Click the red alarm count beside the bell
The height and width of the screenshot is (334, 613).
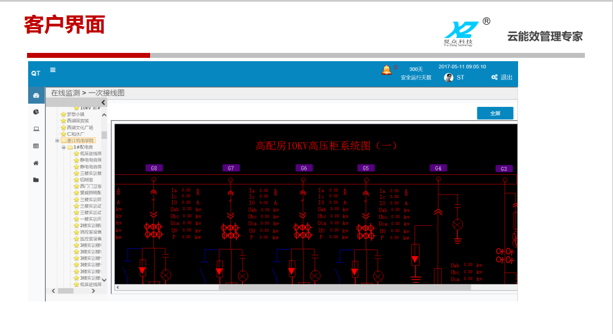click(395, 68)
